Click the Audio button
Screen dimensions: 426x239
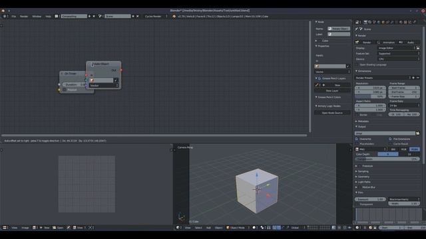(409, 42)
